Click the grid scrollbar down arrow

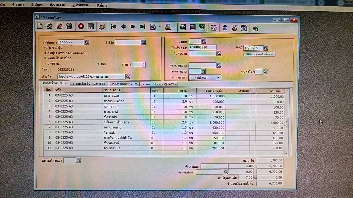pyautogui.click(x=286, y=154)
